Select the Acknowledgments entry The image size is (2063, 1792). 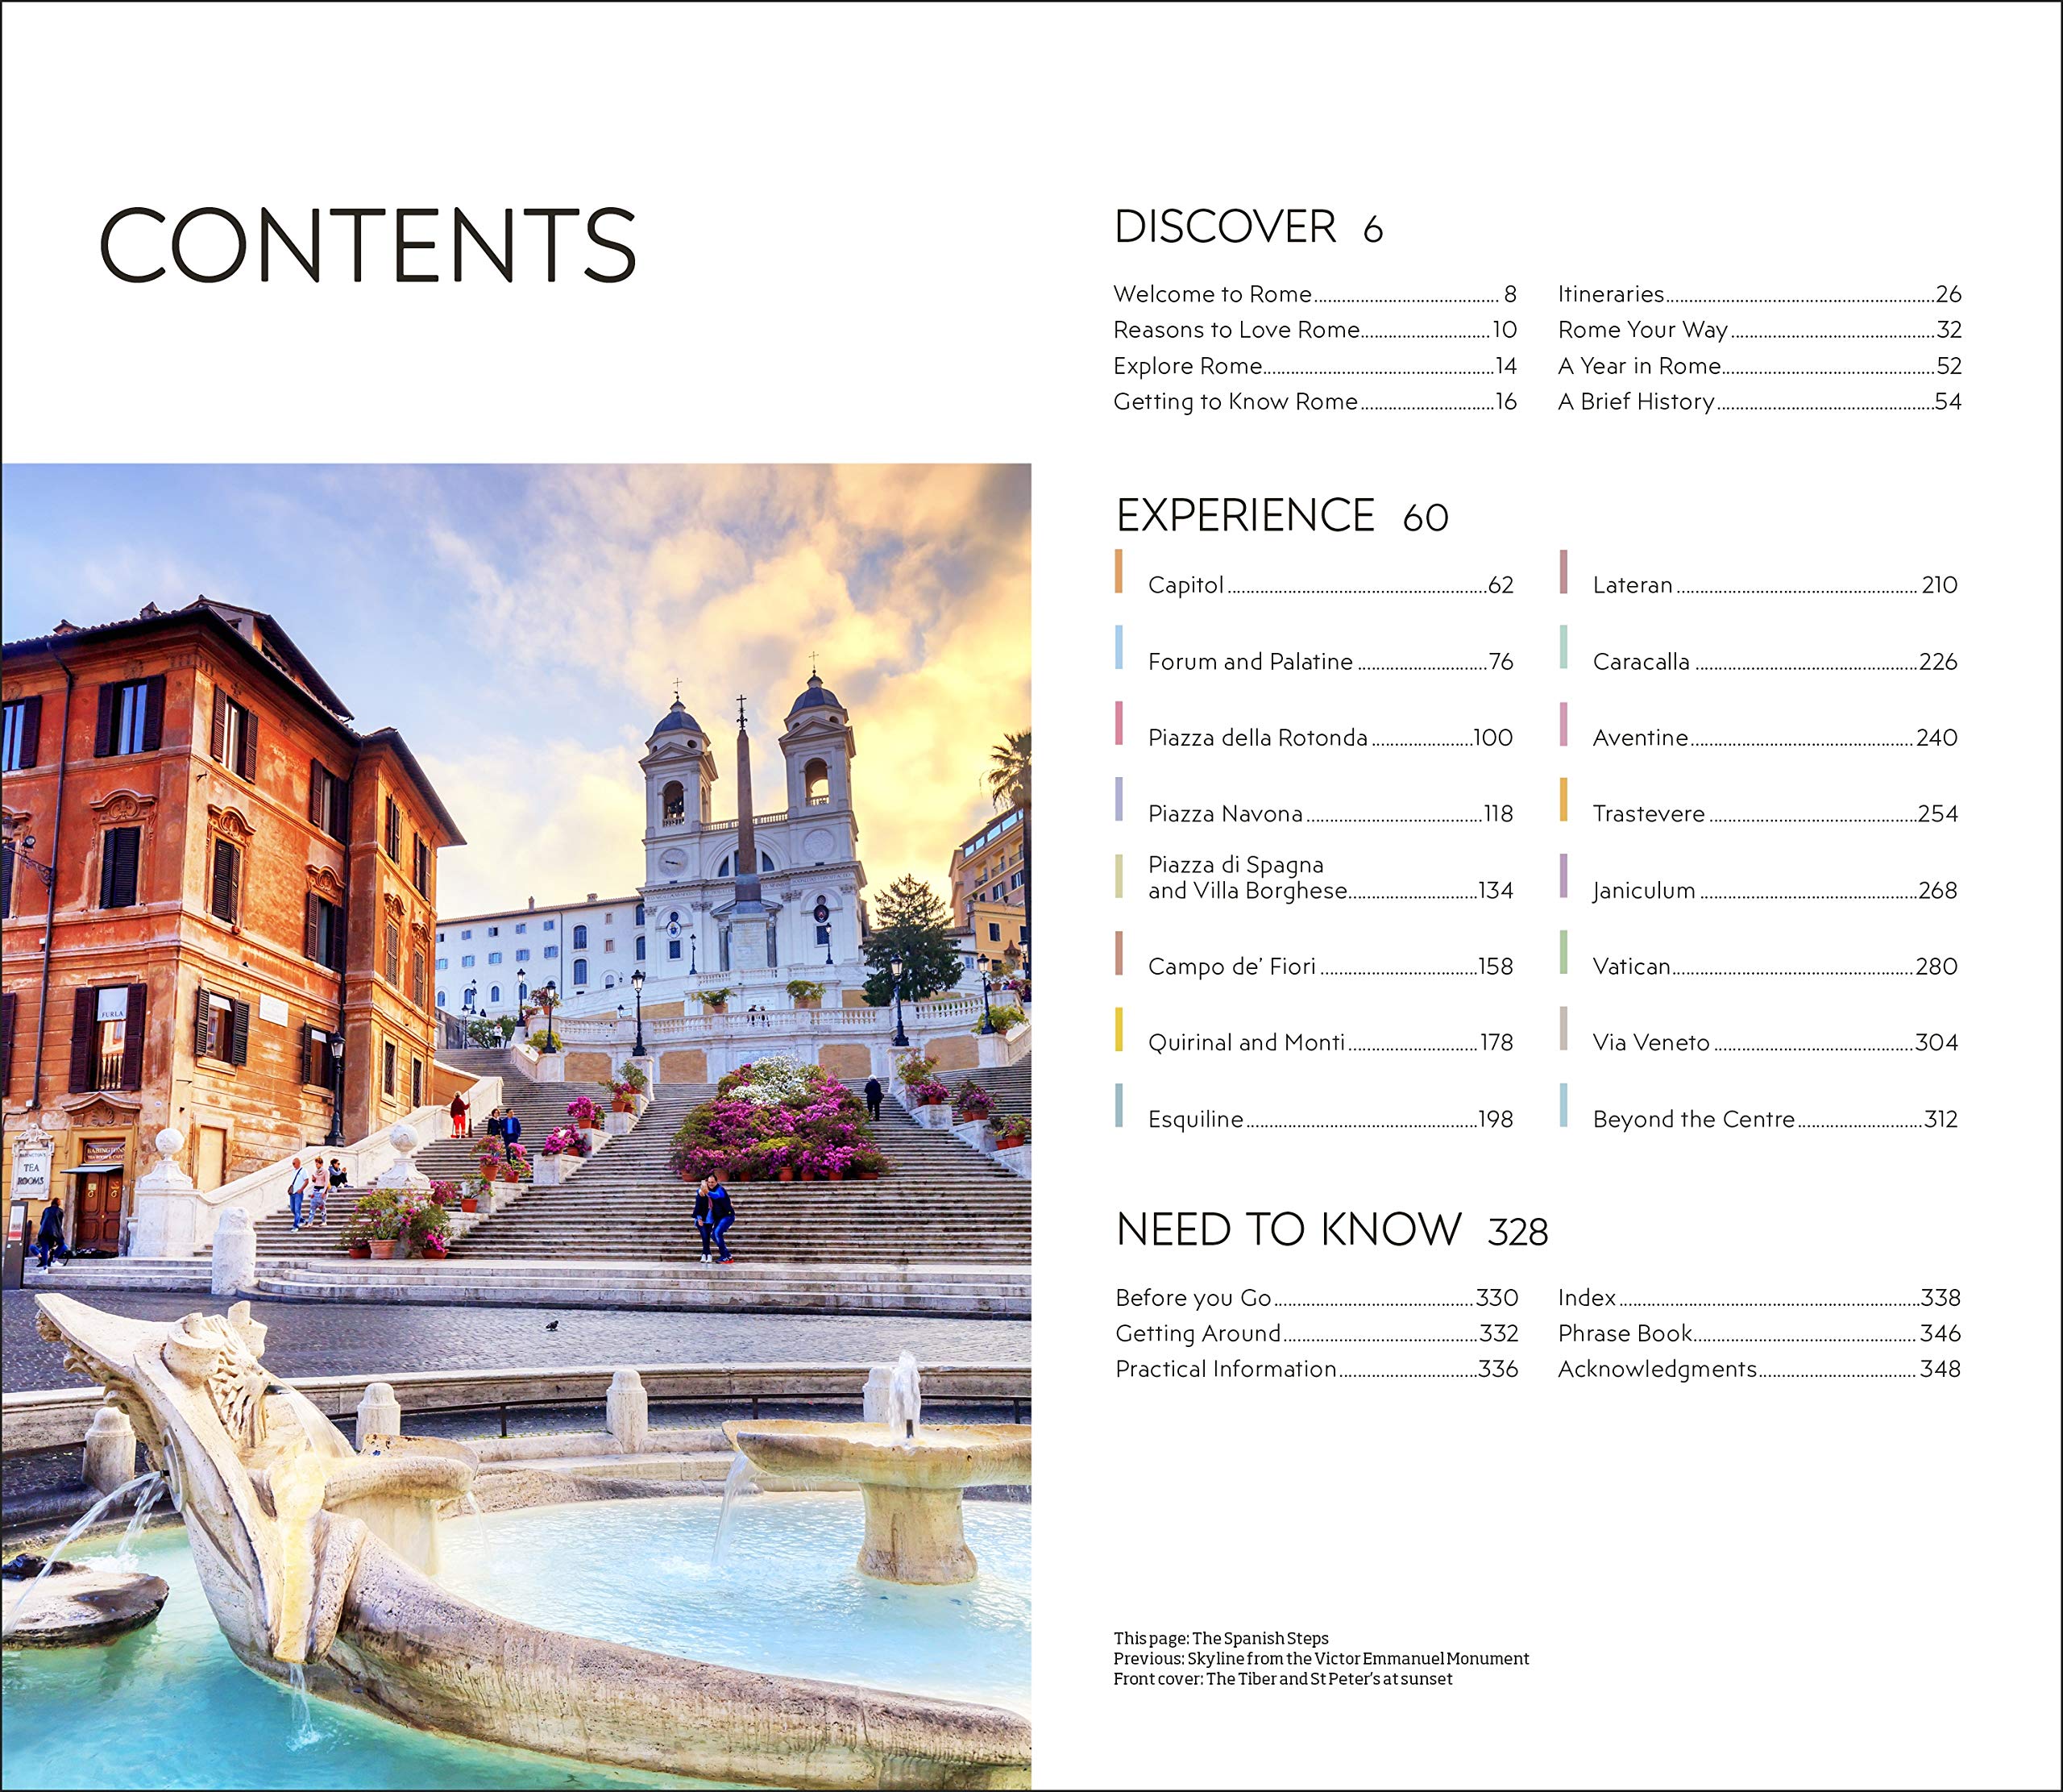[1656, 1369]
